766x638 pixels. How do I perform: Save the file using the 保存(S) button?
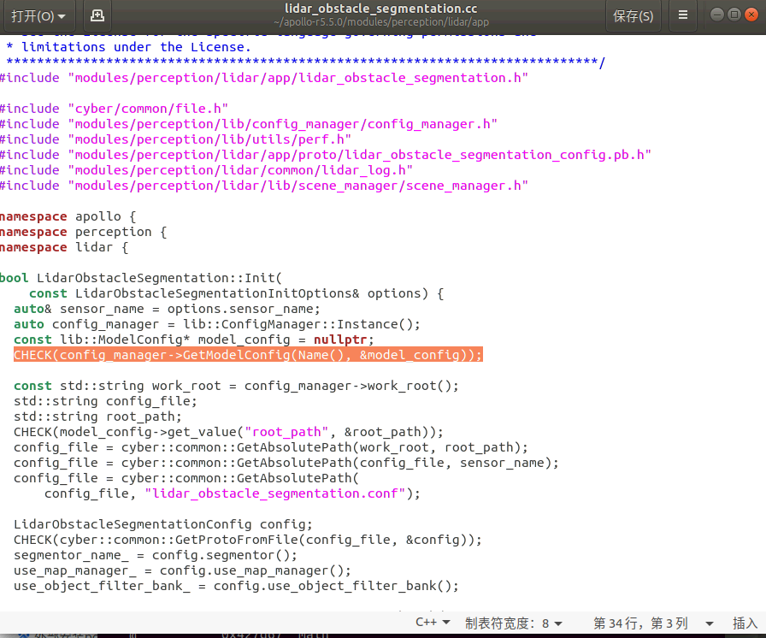point(633,15)
